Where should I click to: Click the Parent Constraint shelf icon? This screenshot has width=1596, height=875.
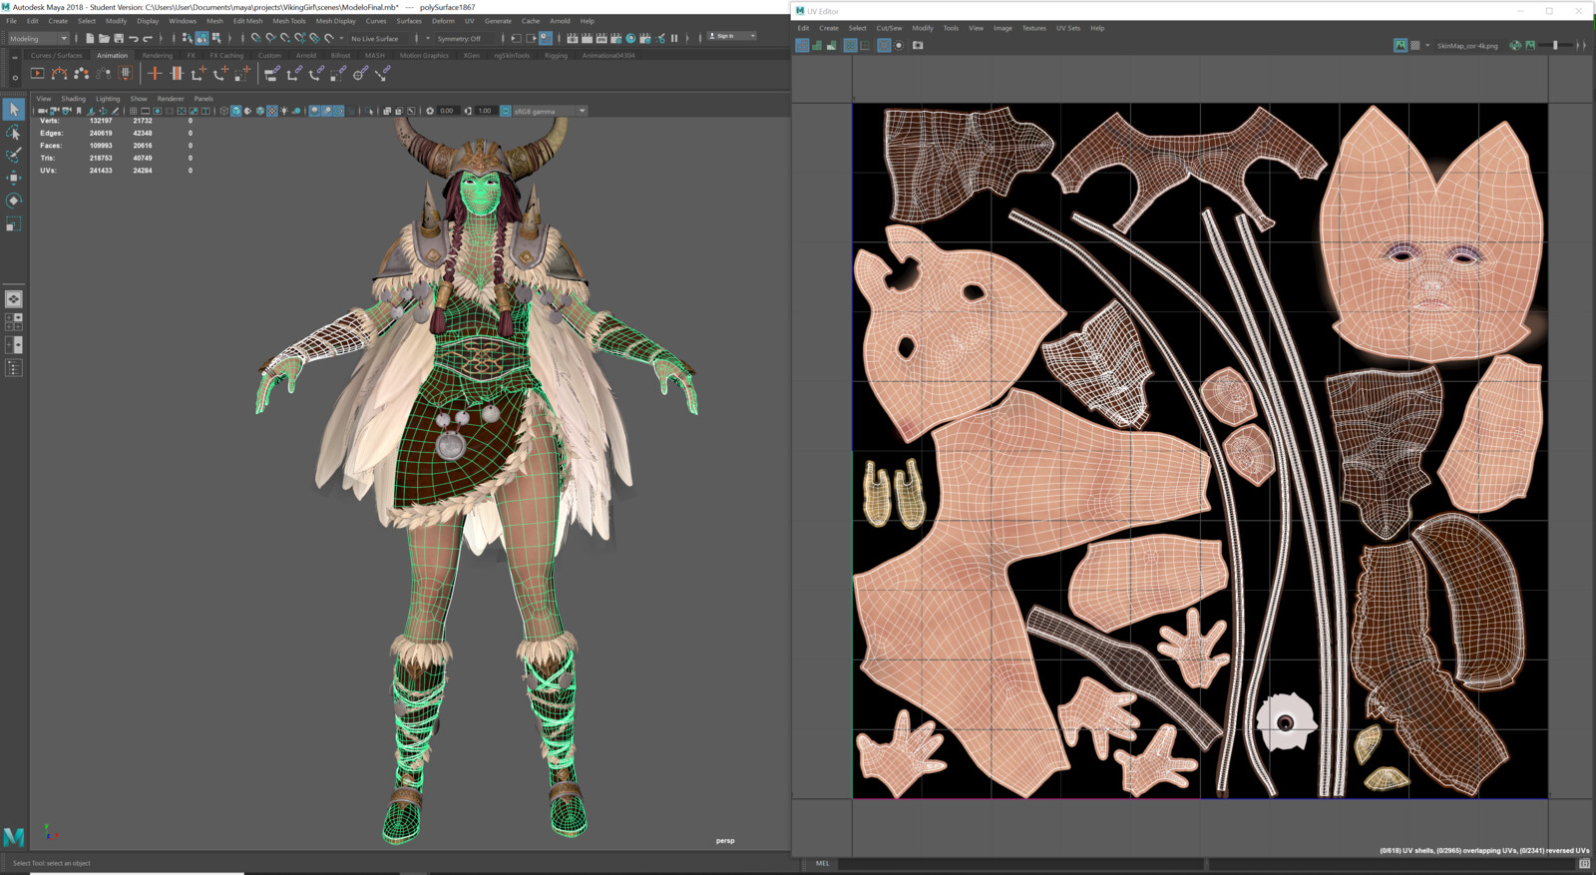(272, 73)
